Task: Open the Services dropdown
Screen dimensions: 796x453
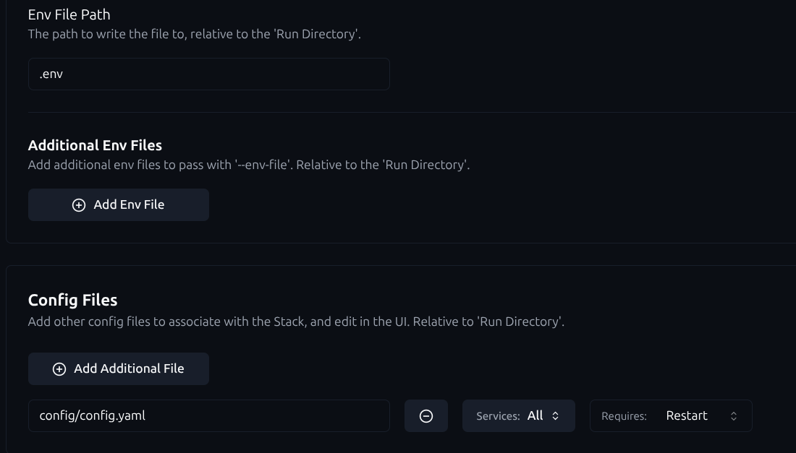Action: (x=518, y=416)
